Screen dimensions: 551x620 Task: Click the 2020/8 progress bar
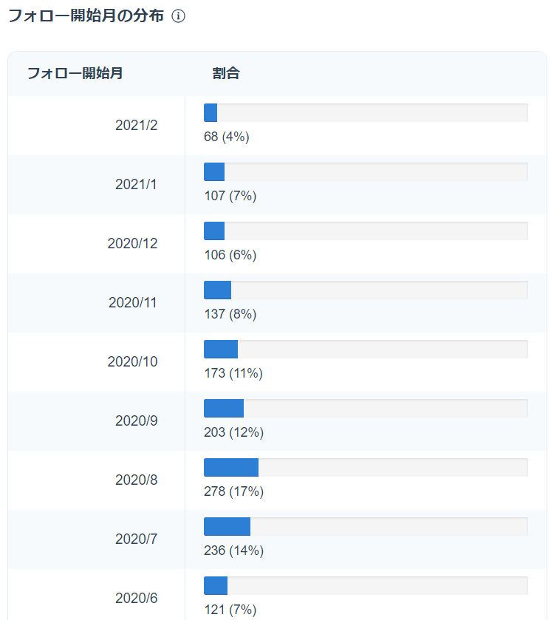click(366, 468)
